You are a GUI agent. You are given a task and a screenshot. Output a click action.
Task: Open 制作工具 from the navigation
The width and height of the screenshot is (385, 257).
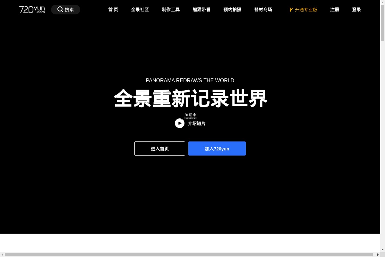click(x=171, y=10)
